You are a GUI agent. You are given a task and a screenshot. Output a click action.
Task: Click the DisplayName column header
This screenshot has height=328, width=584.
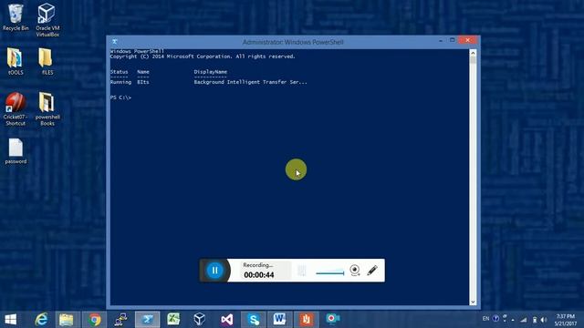point(211,72)
